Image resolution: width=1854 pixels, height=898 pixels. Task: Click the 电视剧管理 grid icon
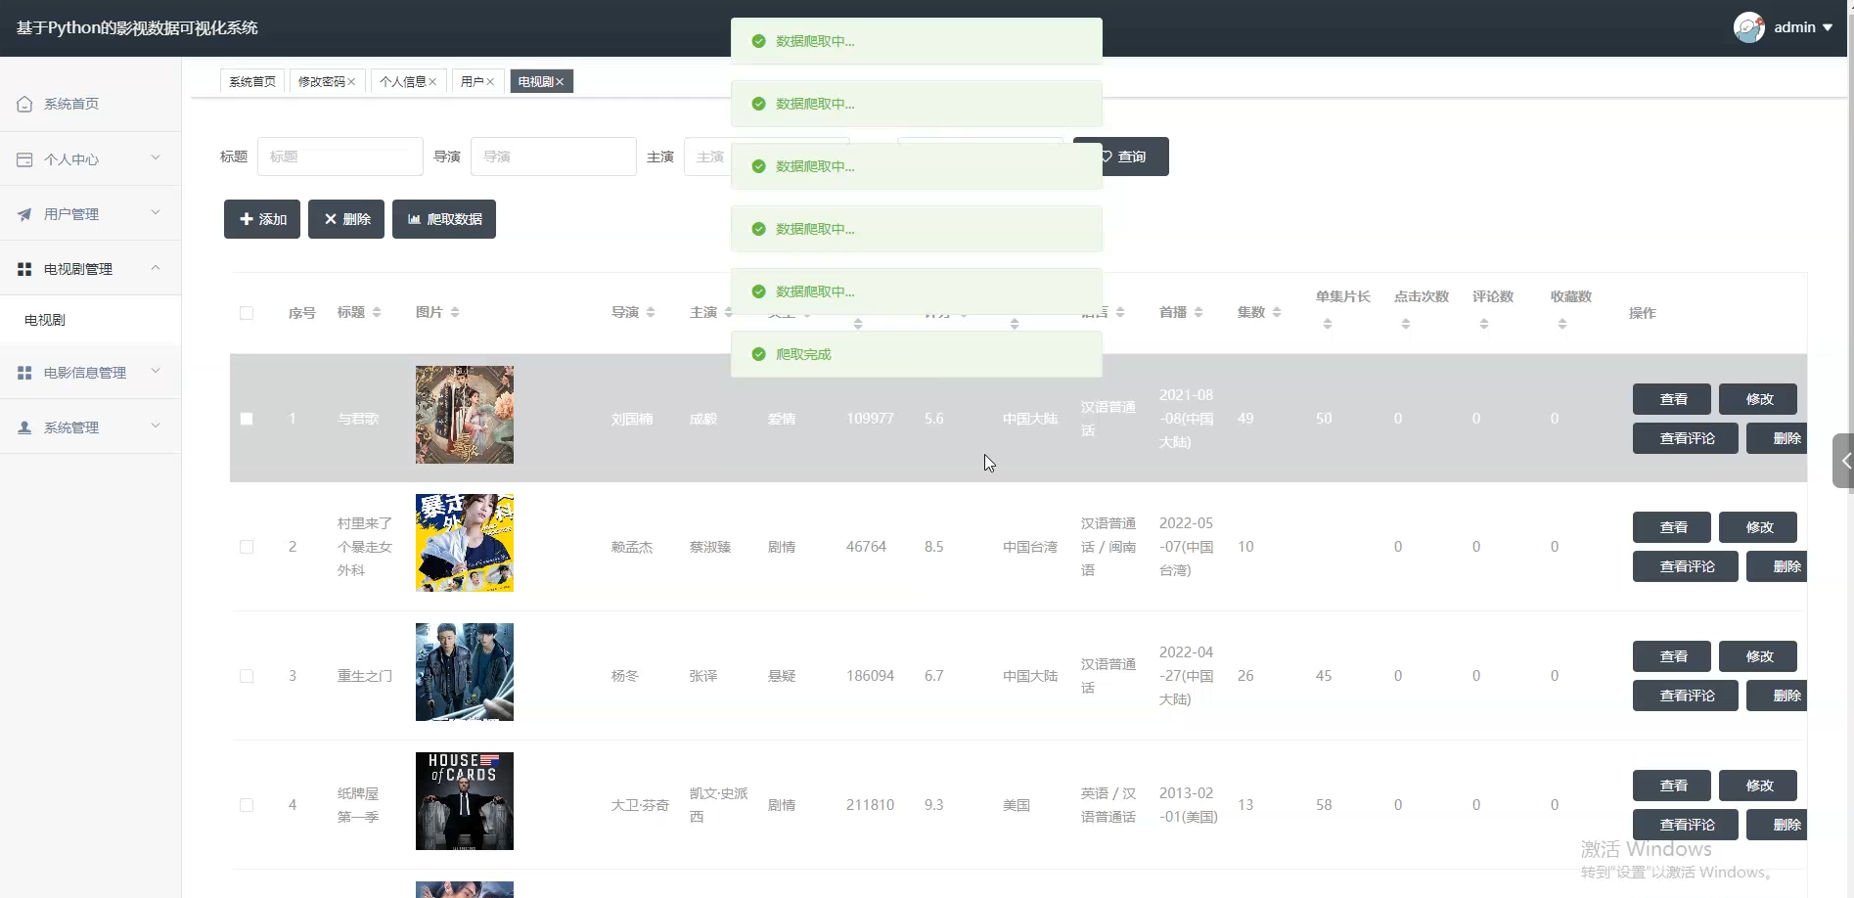tap(24, 269)
